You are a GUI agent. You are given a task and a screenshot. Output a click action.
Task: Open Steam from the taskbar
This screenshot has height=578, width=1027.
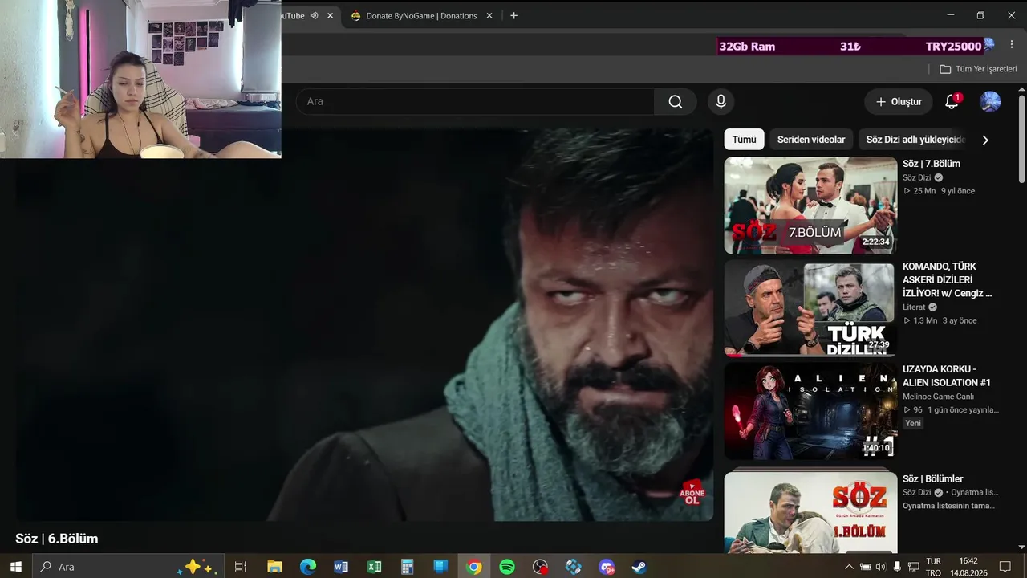[639, 567]
